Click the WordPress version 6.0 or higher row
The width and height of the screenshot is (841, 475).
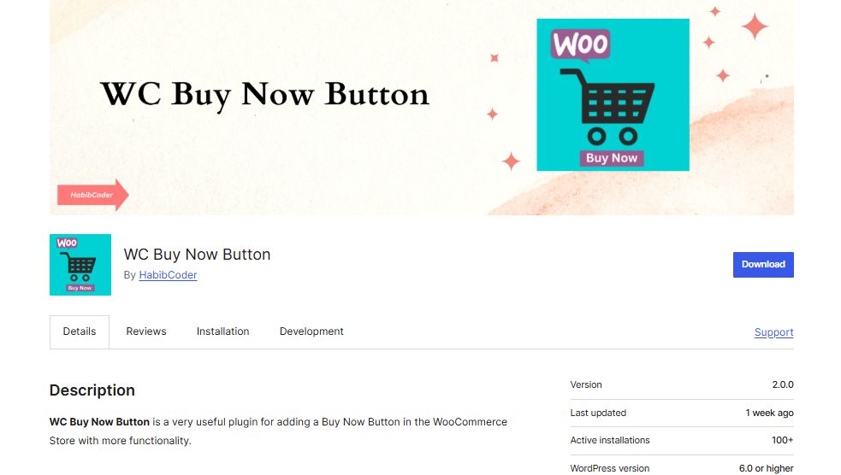[x=682, y=467]
